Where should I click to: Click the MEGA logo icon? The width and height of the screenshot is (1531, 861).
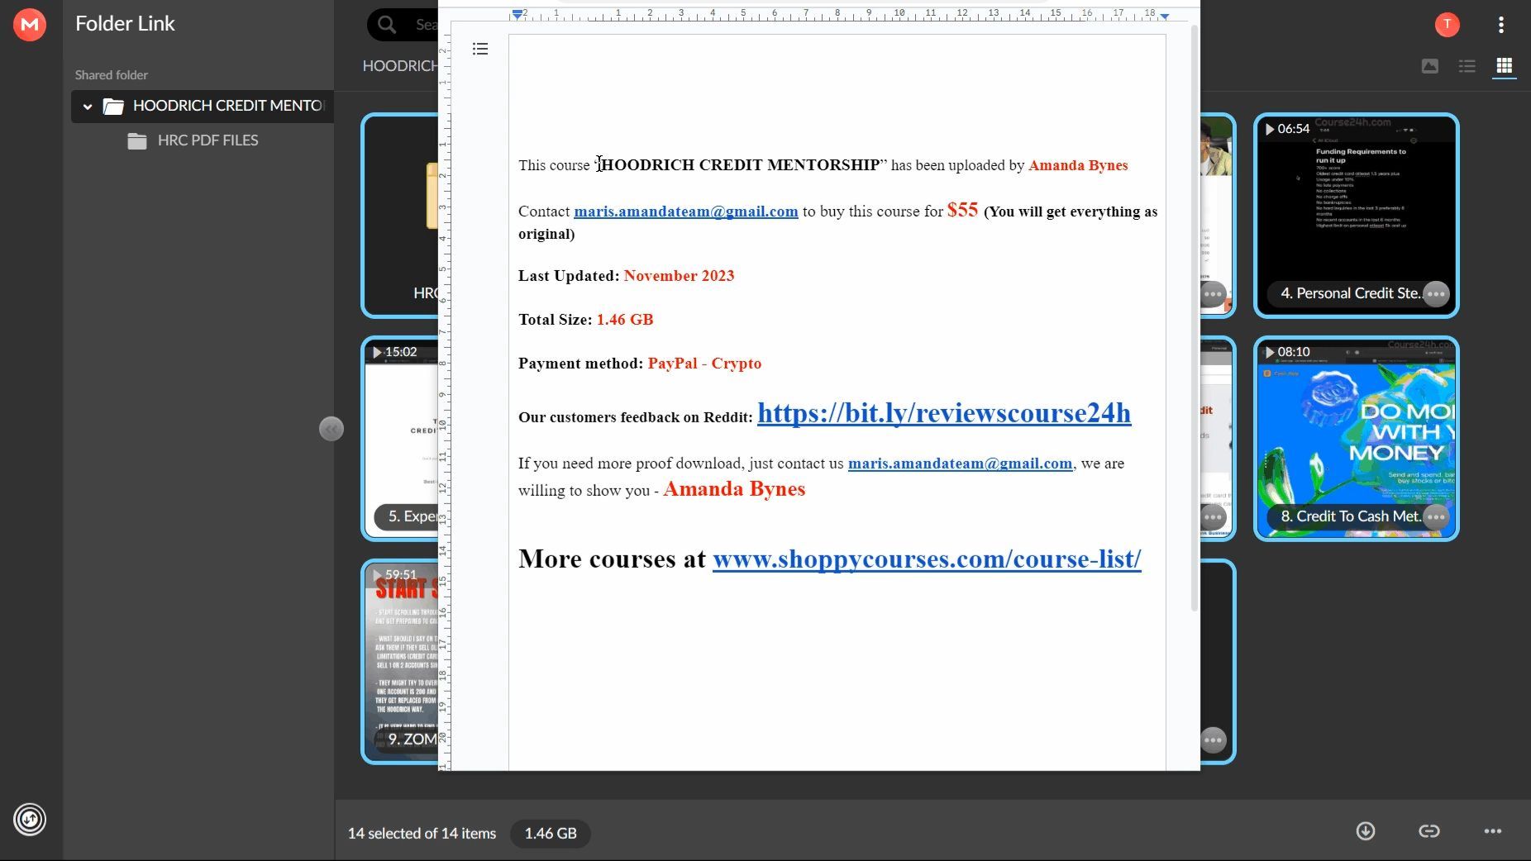coord(30,25)
